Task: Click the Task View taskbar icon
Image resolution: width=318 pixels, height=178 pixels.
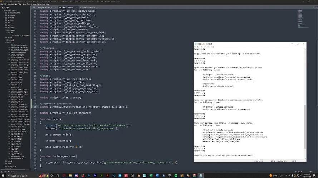Action: 58,176
